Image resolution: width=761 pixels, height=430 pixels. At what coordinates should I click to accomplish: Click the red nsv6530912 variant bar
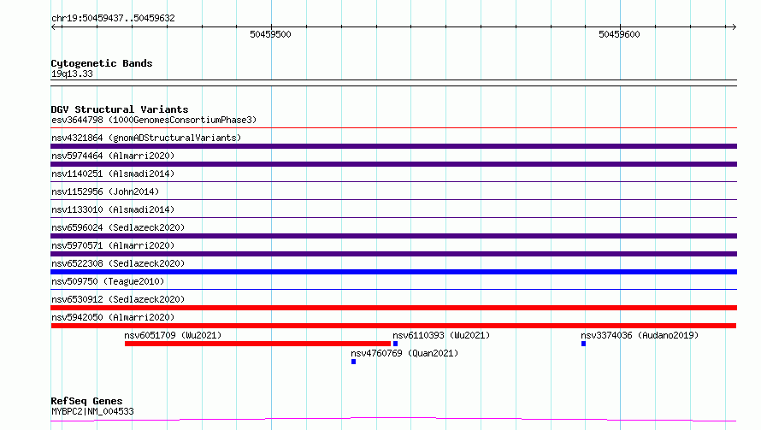point(393,308)
